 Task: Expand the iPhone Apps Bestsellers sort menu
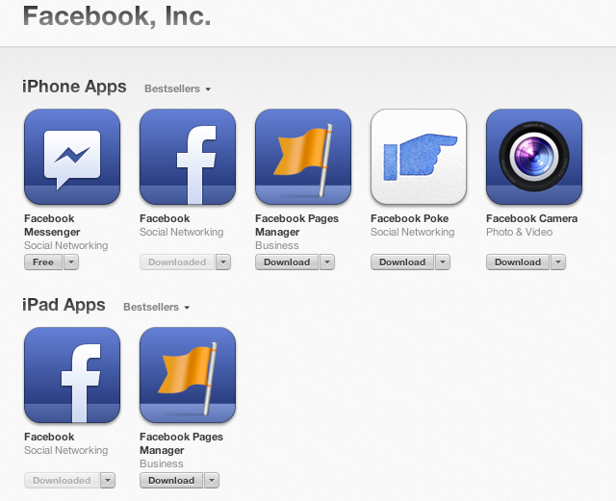[177, 88]
